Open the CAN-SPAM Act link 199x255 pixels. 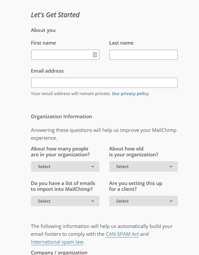[x=122, y=234]
